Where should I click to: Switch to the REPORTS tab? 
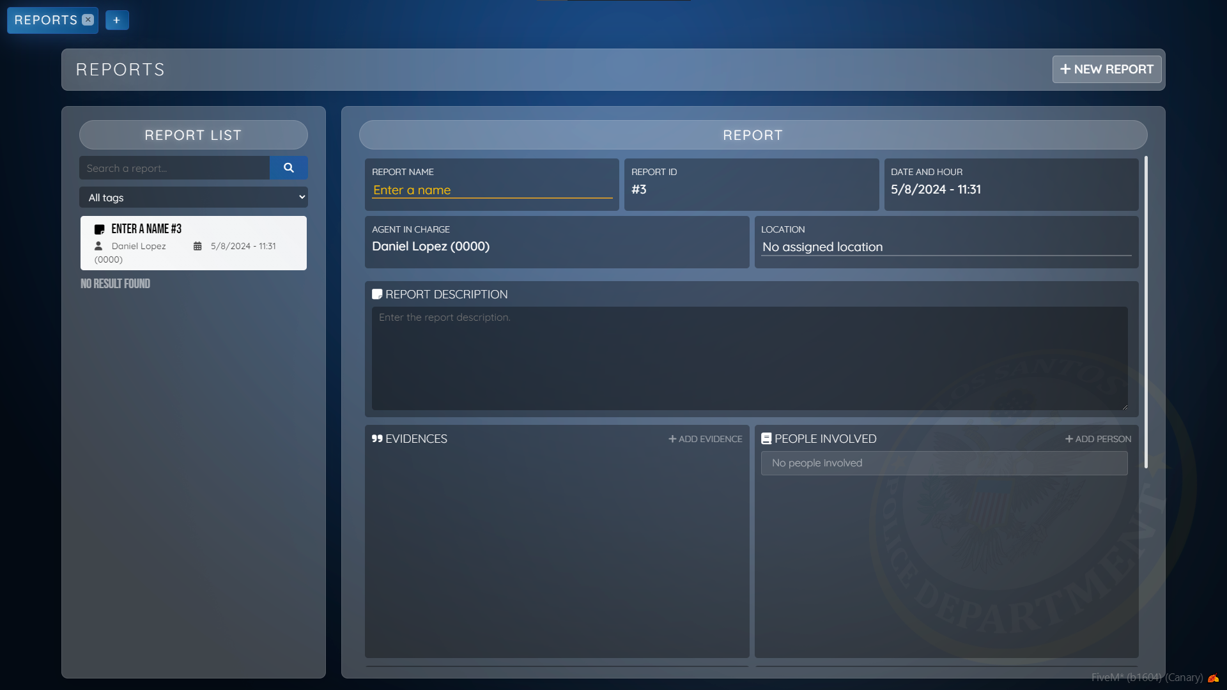(x=45, y=20)
